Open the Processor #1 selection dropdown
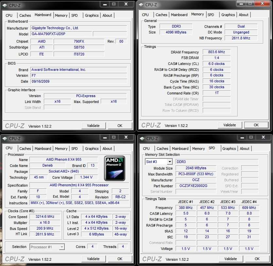 click(62, 247)
